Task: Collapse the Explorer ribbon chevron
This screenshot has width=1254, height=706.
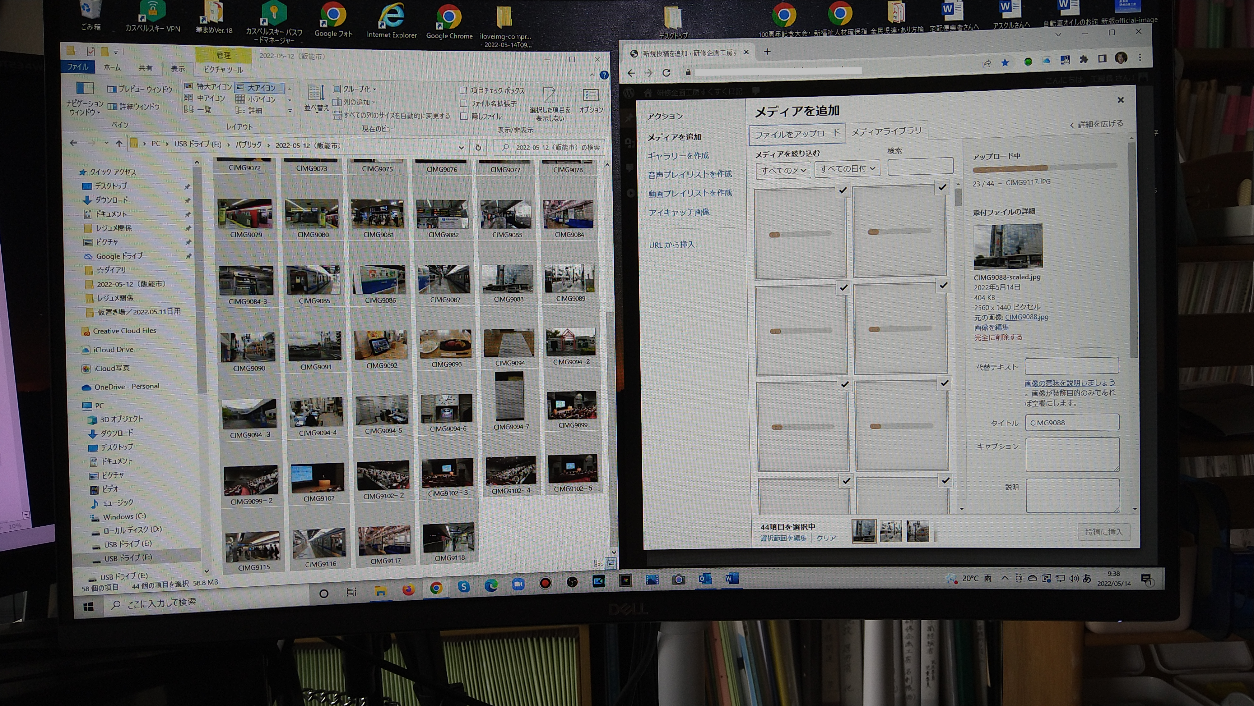Action: 592,75
